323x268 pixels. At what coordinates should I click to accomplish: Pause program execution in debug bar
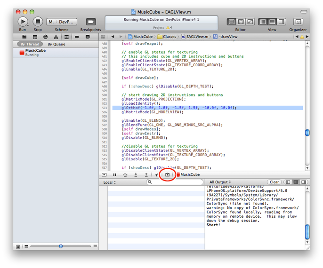click(x=114, y=174)
